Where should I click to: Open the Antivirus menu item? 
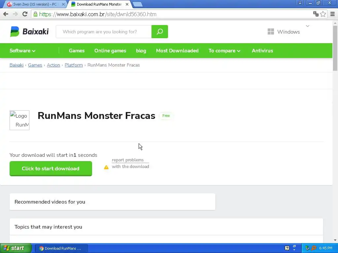(x=262, y=51)
